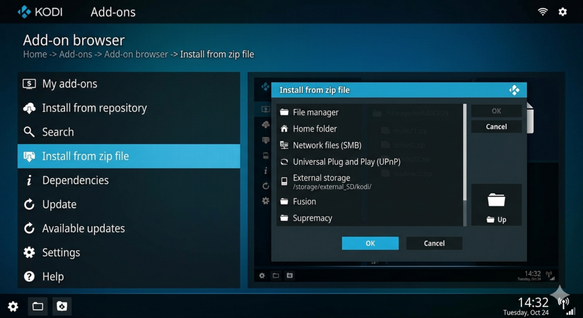Open Help in the sidebar
The height and width of the screenshot is (318, 583).
129,277
